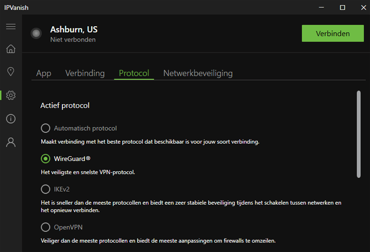Click the OpenVPN description starting 'Veiliger dan de meeste'

tap(158, 241)
